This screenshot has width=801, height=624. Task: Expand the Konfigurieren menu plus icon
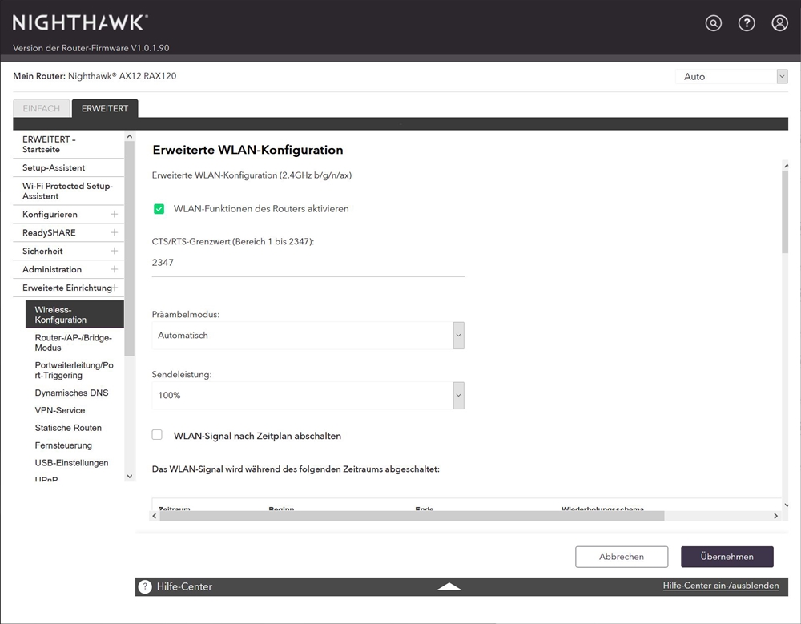click(x=115, y=215)
